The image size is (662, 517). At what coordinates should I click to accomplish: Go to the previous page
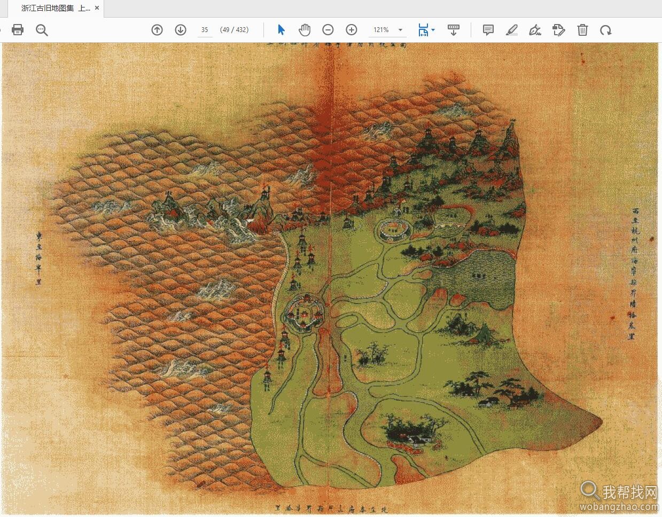click(x=157, y=30)
